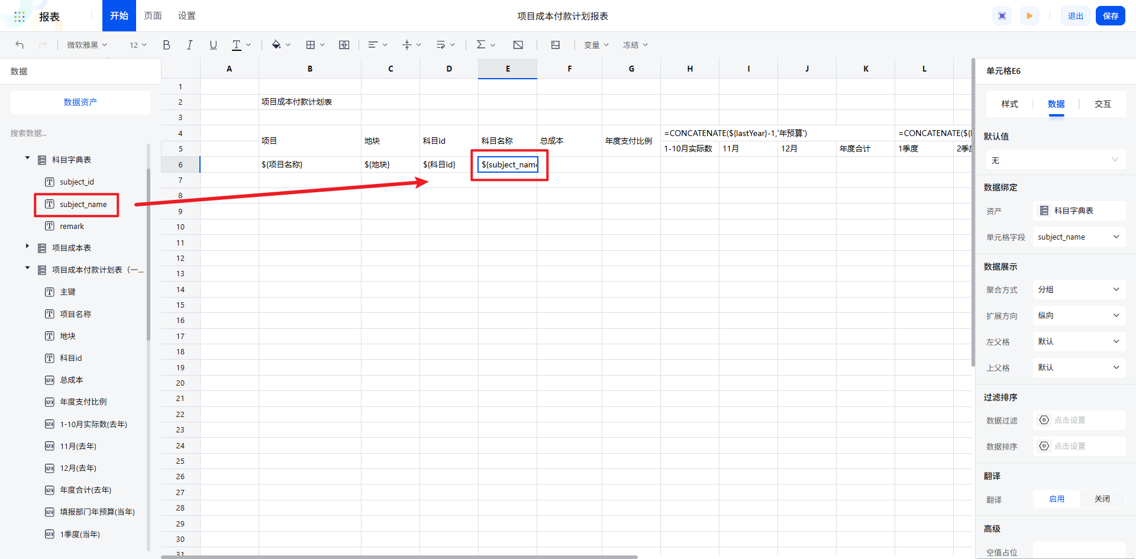Viewport: 1136px width, 559px height.
Task: Open the 冻结 dropdown
Action: [635, 45]
